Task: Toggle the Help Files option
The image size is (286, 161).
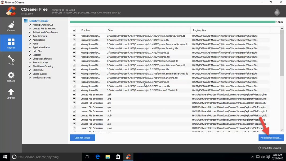Action: coord(30,51)
